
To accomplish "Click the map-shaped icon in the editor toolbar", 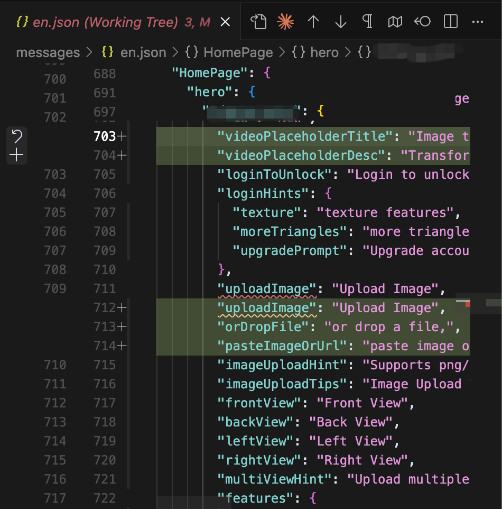I will 395,22.
